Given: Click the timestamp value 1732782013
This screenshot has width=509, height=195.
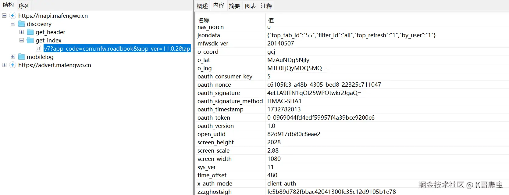Looking at the screenshot, I should pyautogui.click(x=284, y=109).
